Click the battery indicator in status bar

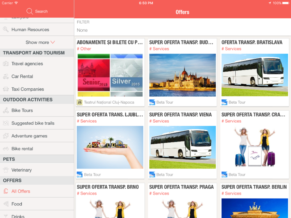click(286, 3)
